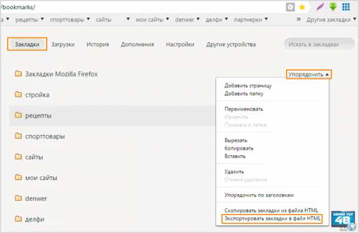Click folder icon beside denwer row
The image size is (359, 233).
pos(19,198)
